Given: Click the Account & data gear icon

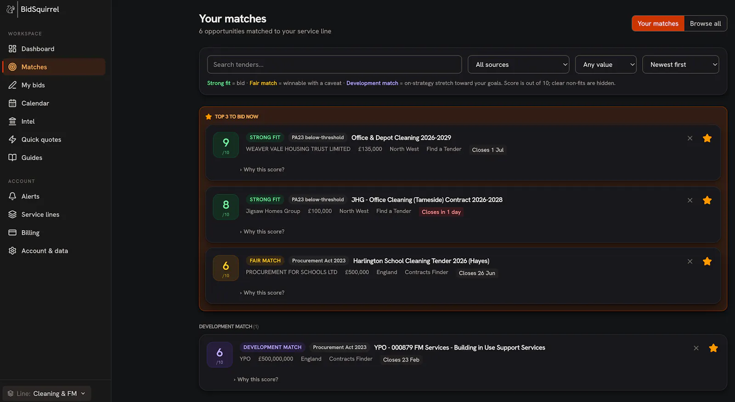Looking at the screenshot, I should 12,251.
